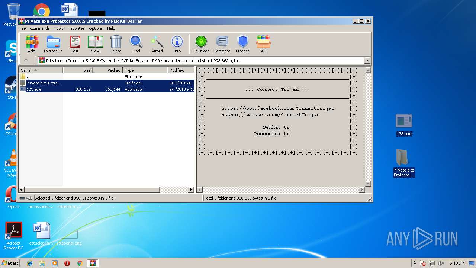Click the network tray icon

coord(432,263)
